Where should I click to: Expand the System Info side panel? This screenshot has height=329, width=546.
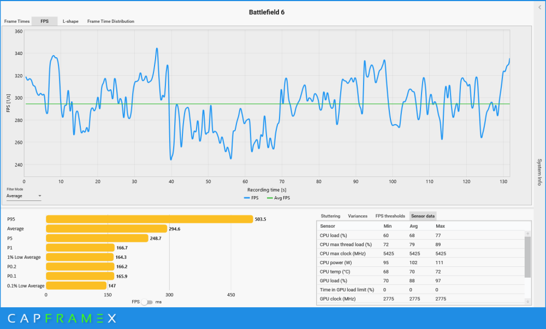pyautogui.click(x=539, y=172)
